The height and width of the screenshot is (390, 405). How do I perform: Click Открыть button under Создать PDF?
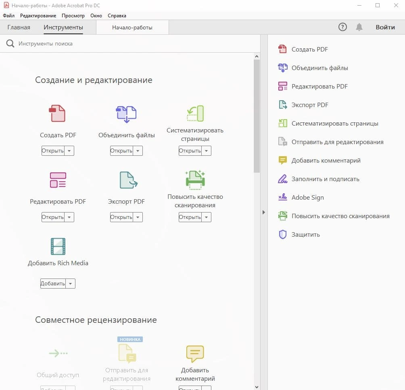click(x=53, y=151)
